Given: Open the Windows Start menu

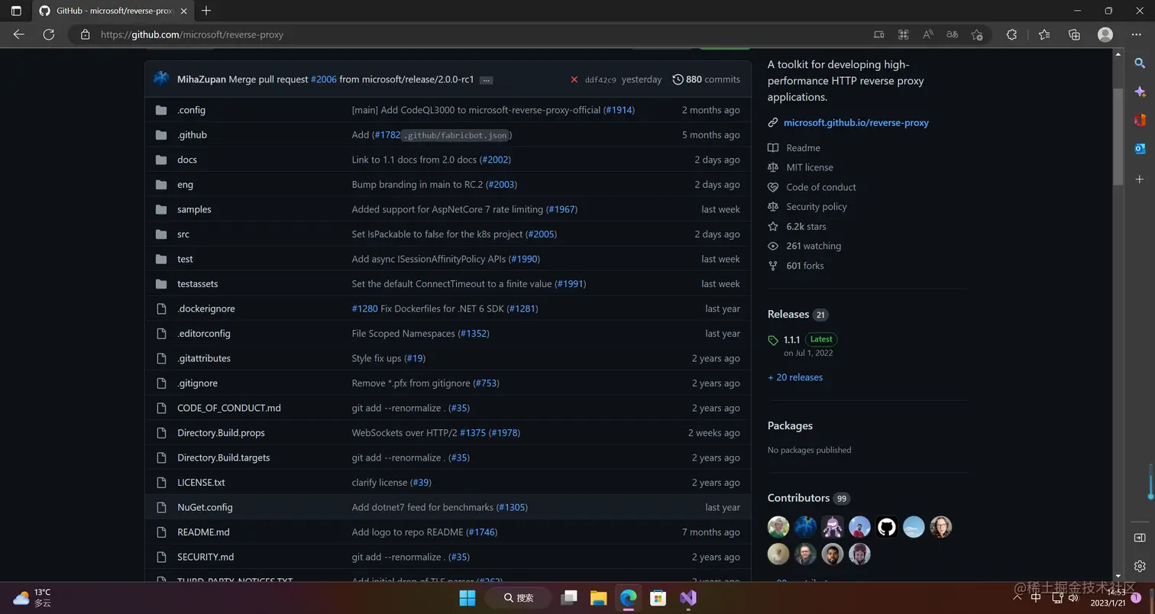Looking at the screenshot, I should 467,597.
